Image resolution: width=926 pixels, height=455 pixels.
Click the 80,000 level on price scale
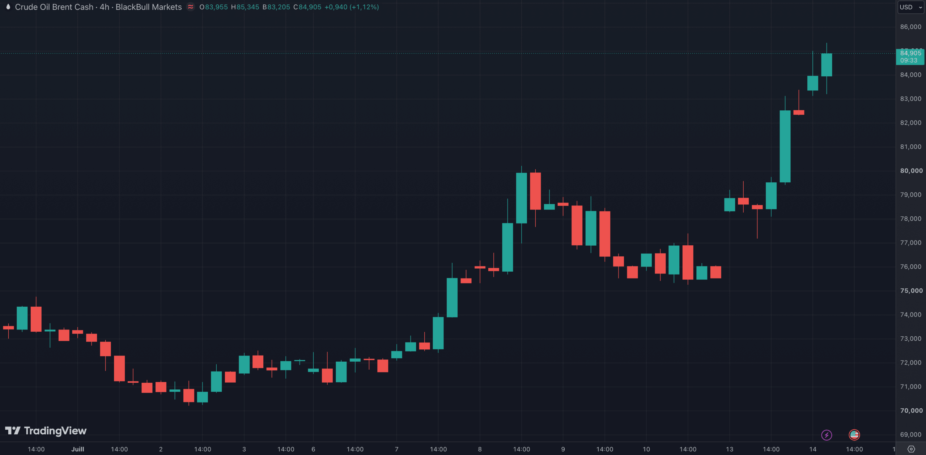tap(911, 171)
